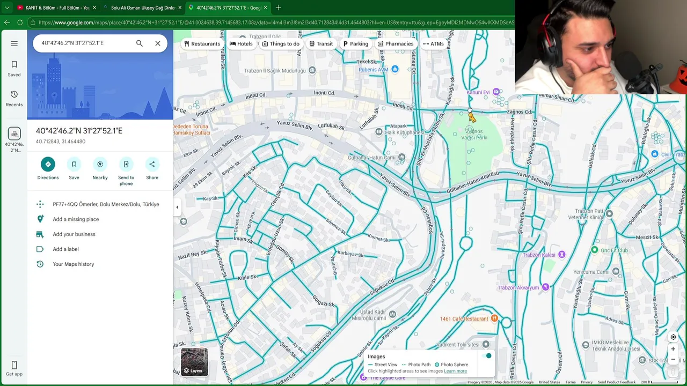Click the 1461 Cafe Restaurant pin
Screen dimensions: 687x386
click(495, 319)
